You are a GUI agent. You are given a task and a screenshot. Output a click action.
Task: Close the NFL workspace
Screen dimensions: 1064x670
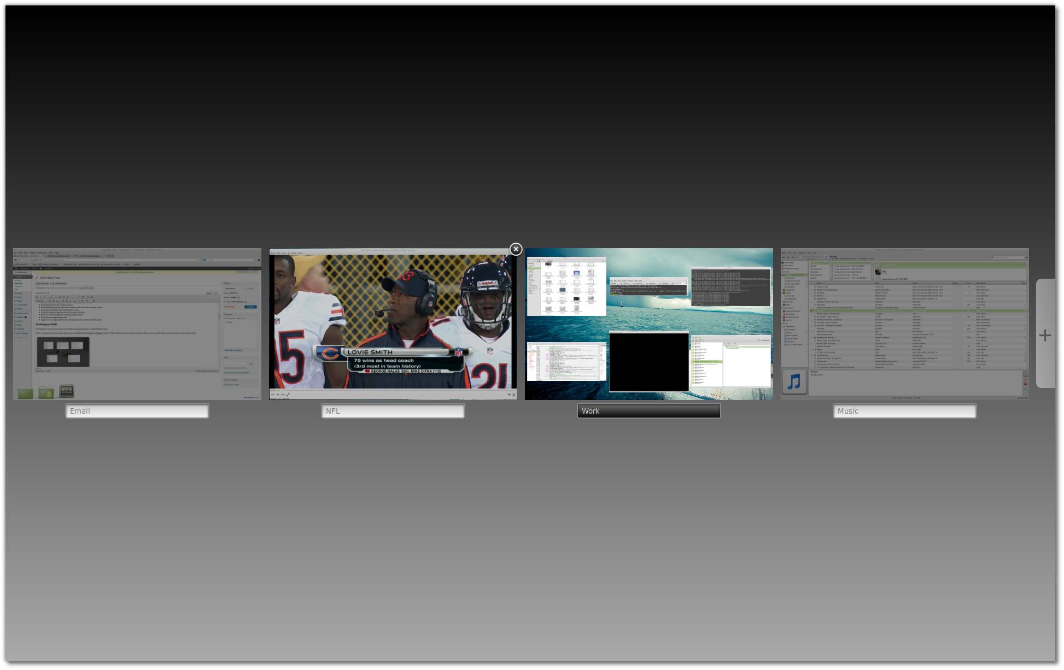pos(516,249)
